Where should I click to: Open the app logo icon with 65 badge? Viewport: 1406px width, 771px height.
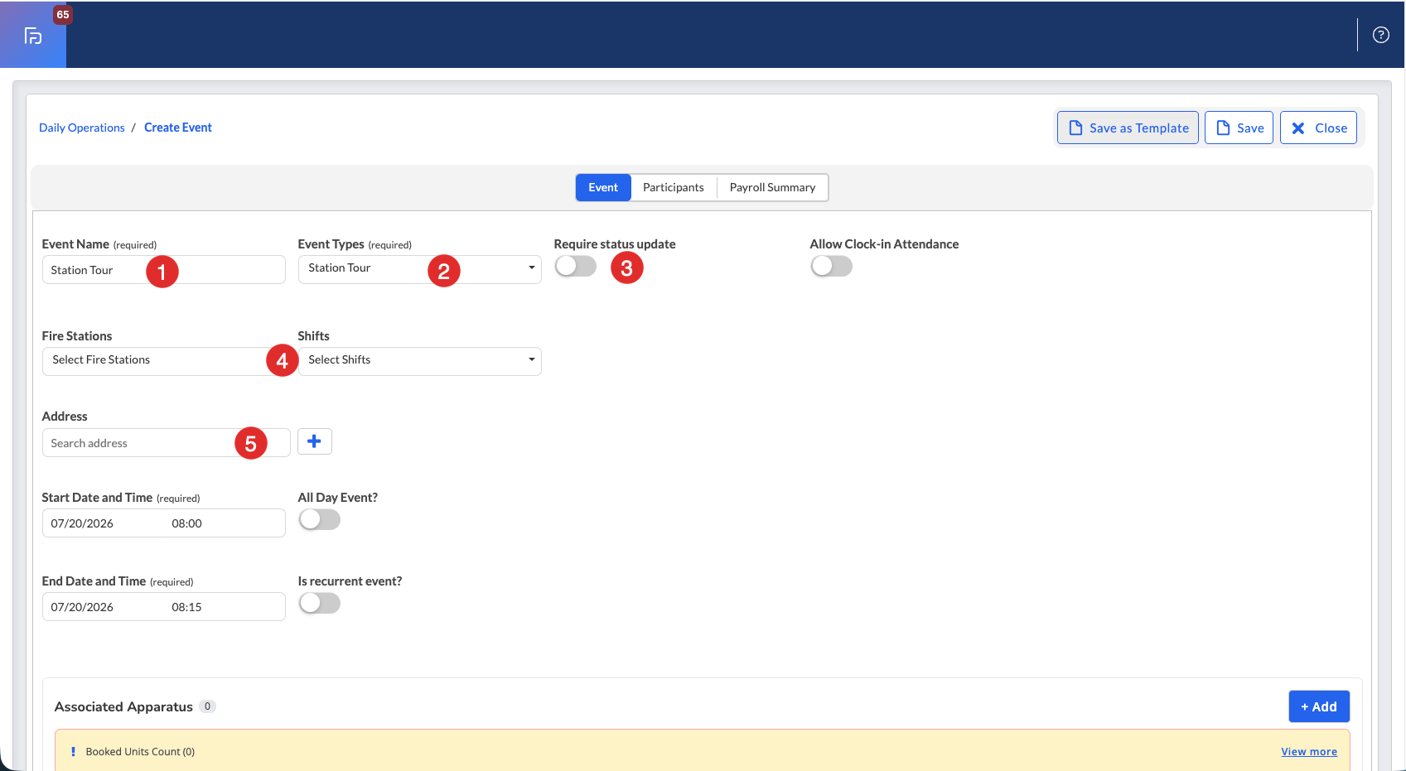pos(33,35)
